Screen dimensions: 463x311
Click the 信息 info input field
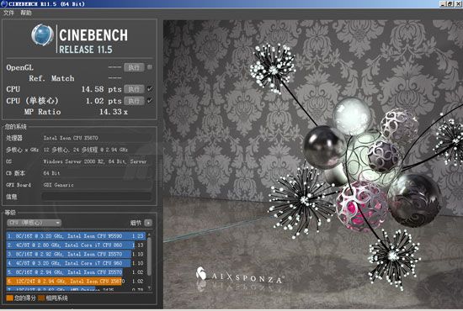[x=97, y=197]
